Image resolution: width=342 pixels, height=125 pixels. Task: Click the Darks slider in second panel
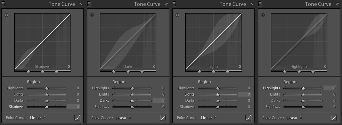(x=132, y=101)
